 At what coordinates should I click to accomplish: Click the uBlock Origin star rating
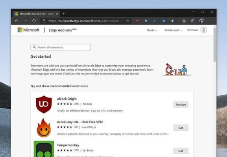pyautogui.click(x=65, y=104)
